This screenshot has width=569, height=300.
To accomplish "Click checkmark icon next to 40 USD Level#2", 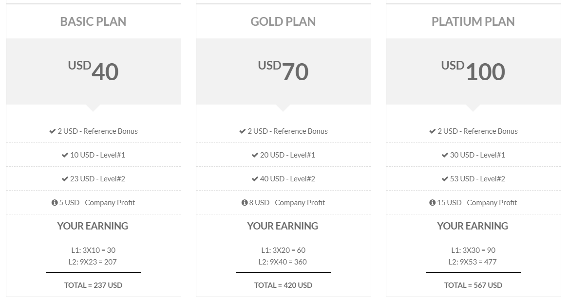I will pyautogui.click(x=255, y=179).
